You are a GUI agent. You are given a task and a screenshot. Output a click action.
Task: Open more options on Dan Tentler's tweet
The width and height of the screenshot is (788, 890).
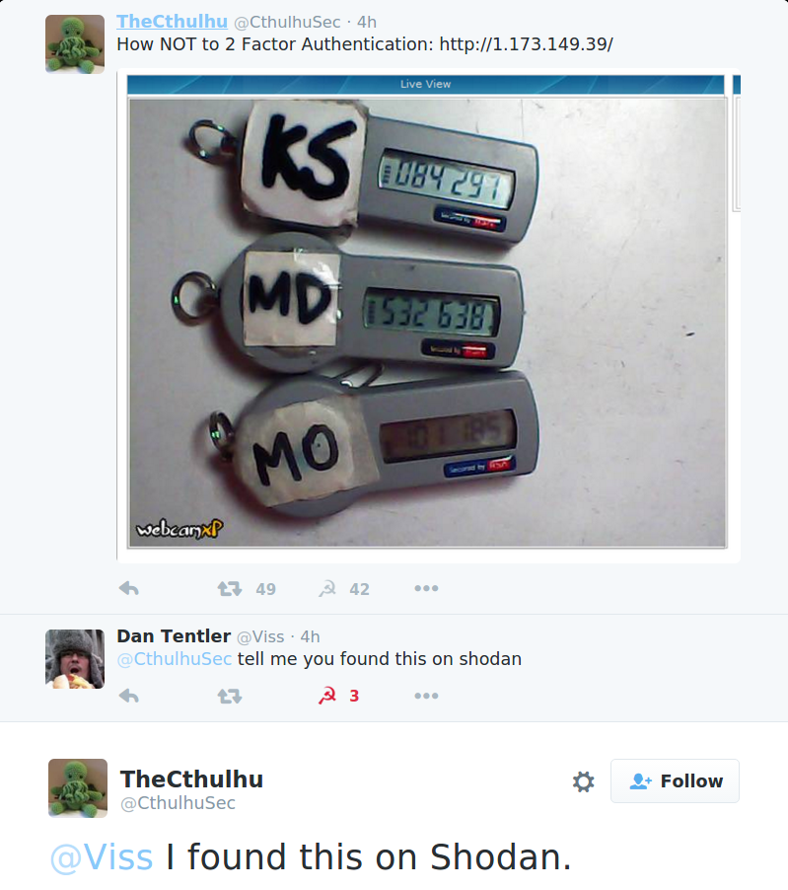click(x=426, y=696)
